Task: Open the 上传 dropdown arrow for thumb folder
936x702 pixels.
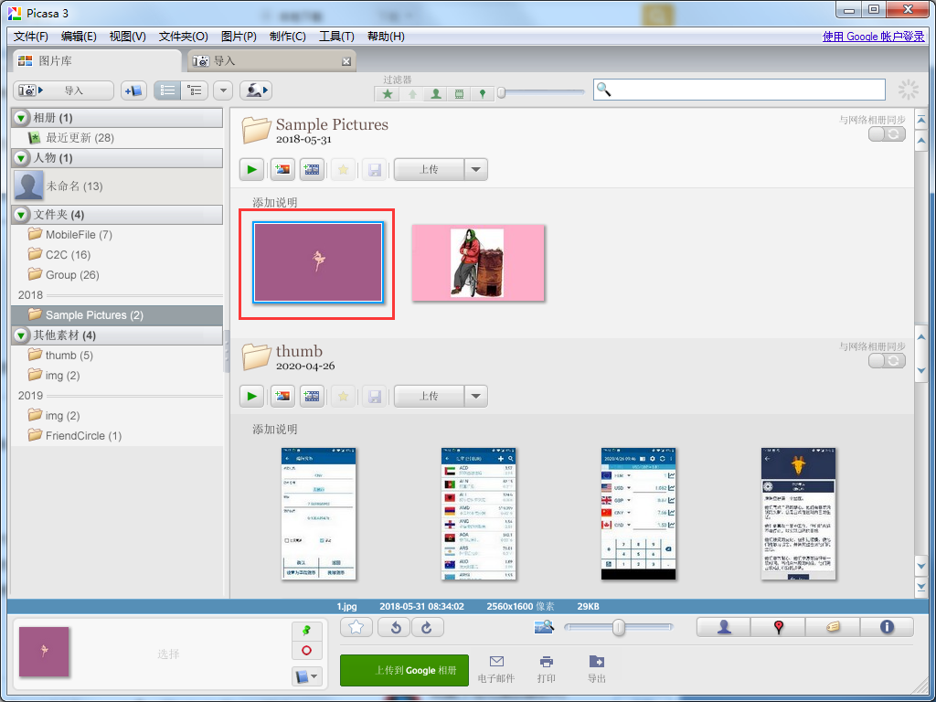Action: 476,396
